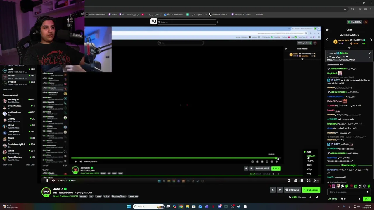Pause the live stream
This screenshot has width=374, height=210.
coord(47,181)
